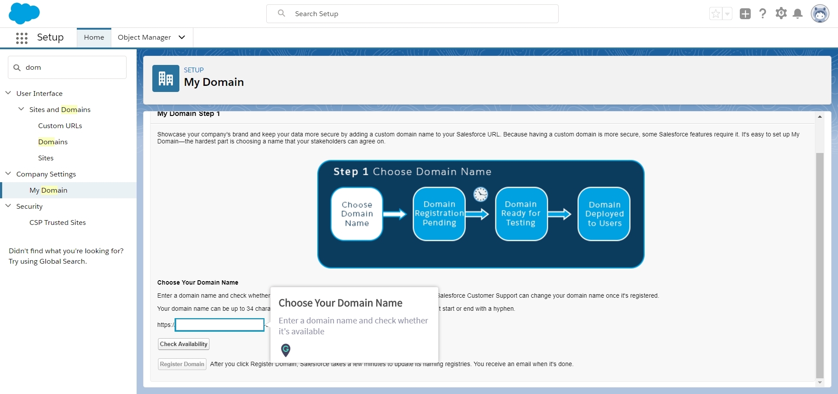Click the domain name input field
Viewport: 838px width, 394px height.
(x=220, y=325)
